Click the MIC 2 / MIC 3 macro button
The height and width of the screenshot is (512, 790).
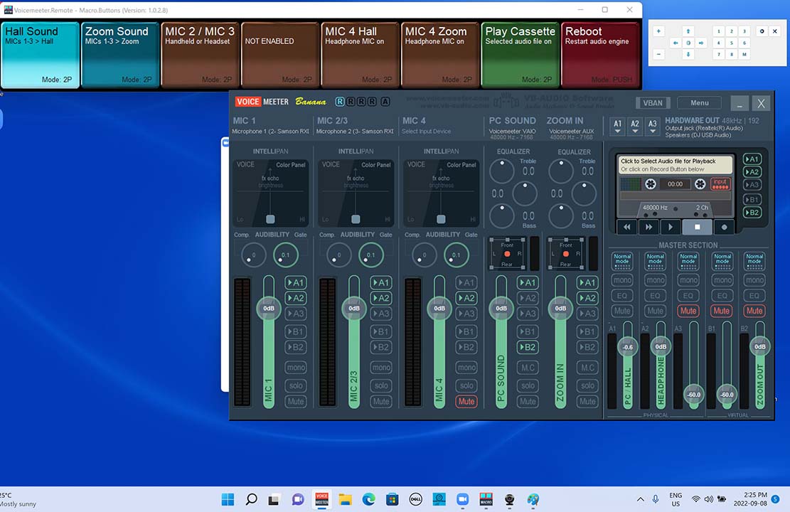201,55
